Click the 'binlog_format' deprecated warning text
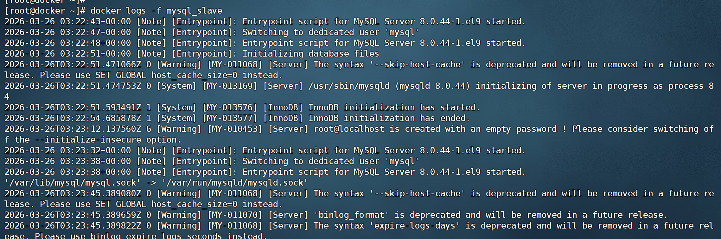Screen dimensions: 721x239 click(x=351, y=215)
